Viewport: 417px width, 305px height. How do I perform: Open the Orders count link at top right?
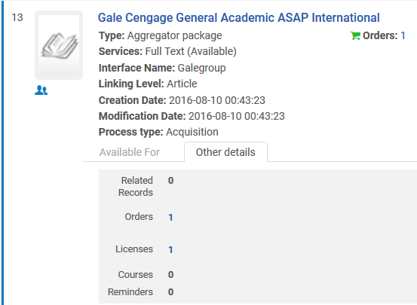click(x=403, y=35)
